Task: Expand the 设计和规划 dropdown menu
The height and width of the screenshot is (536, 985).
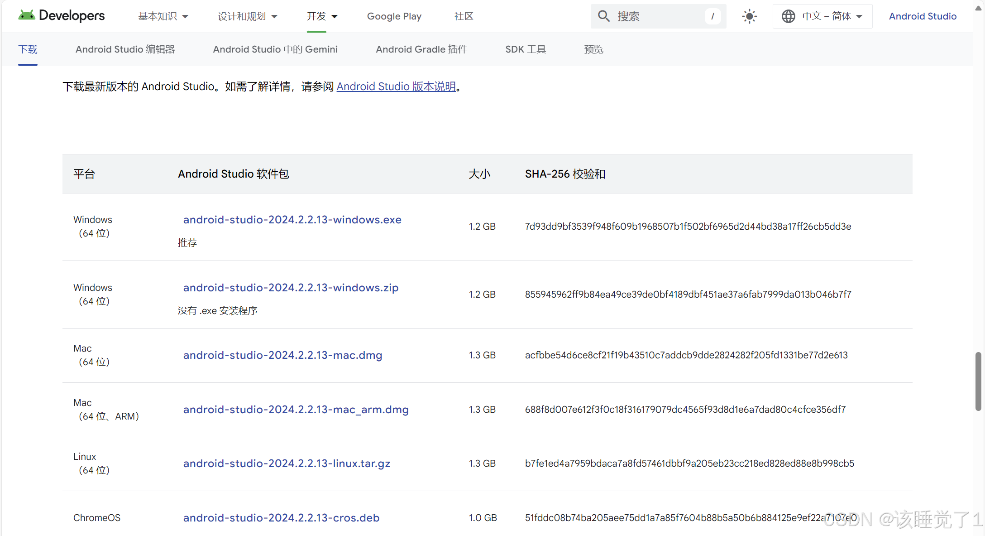Action: (x=247, y=16)
